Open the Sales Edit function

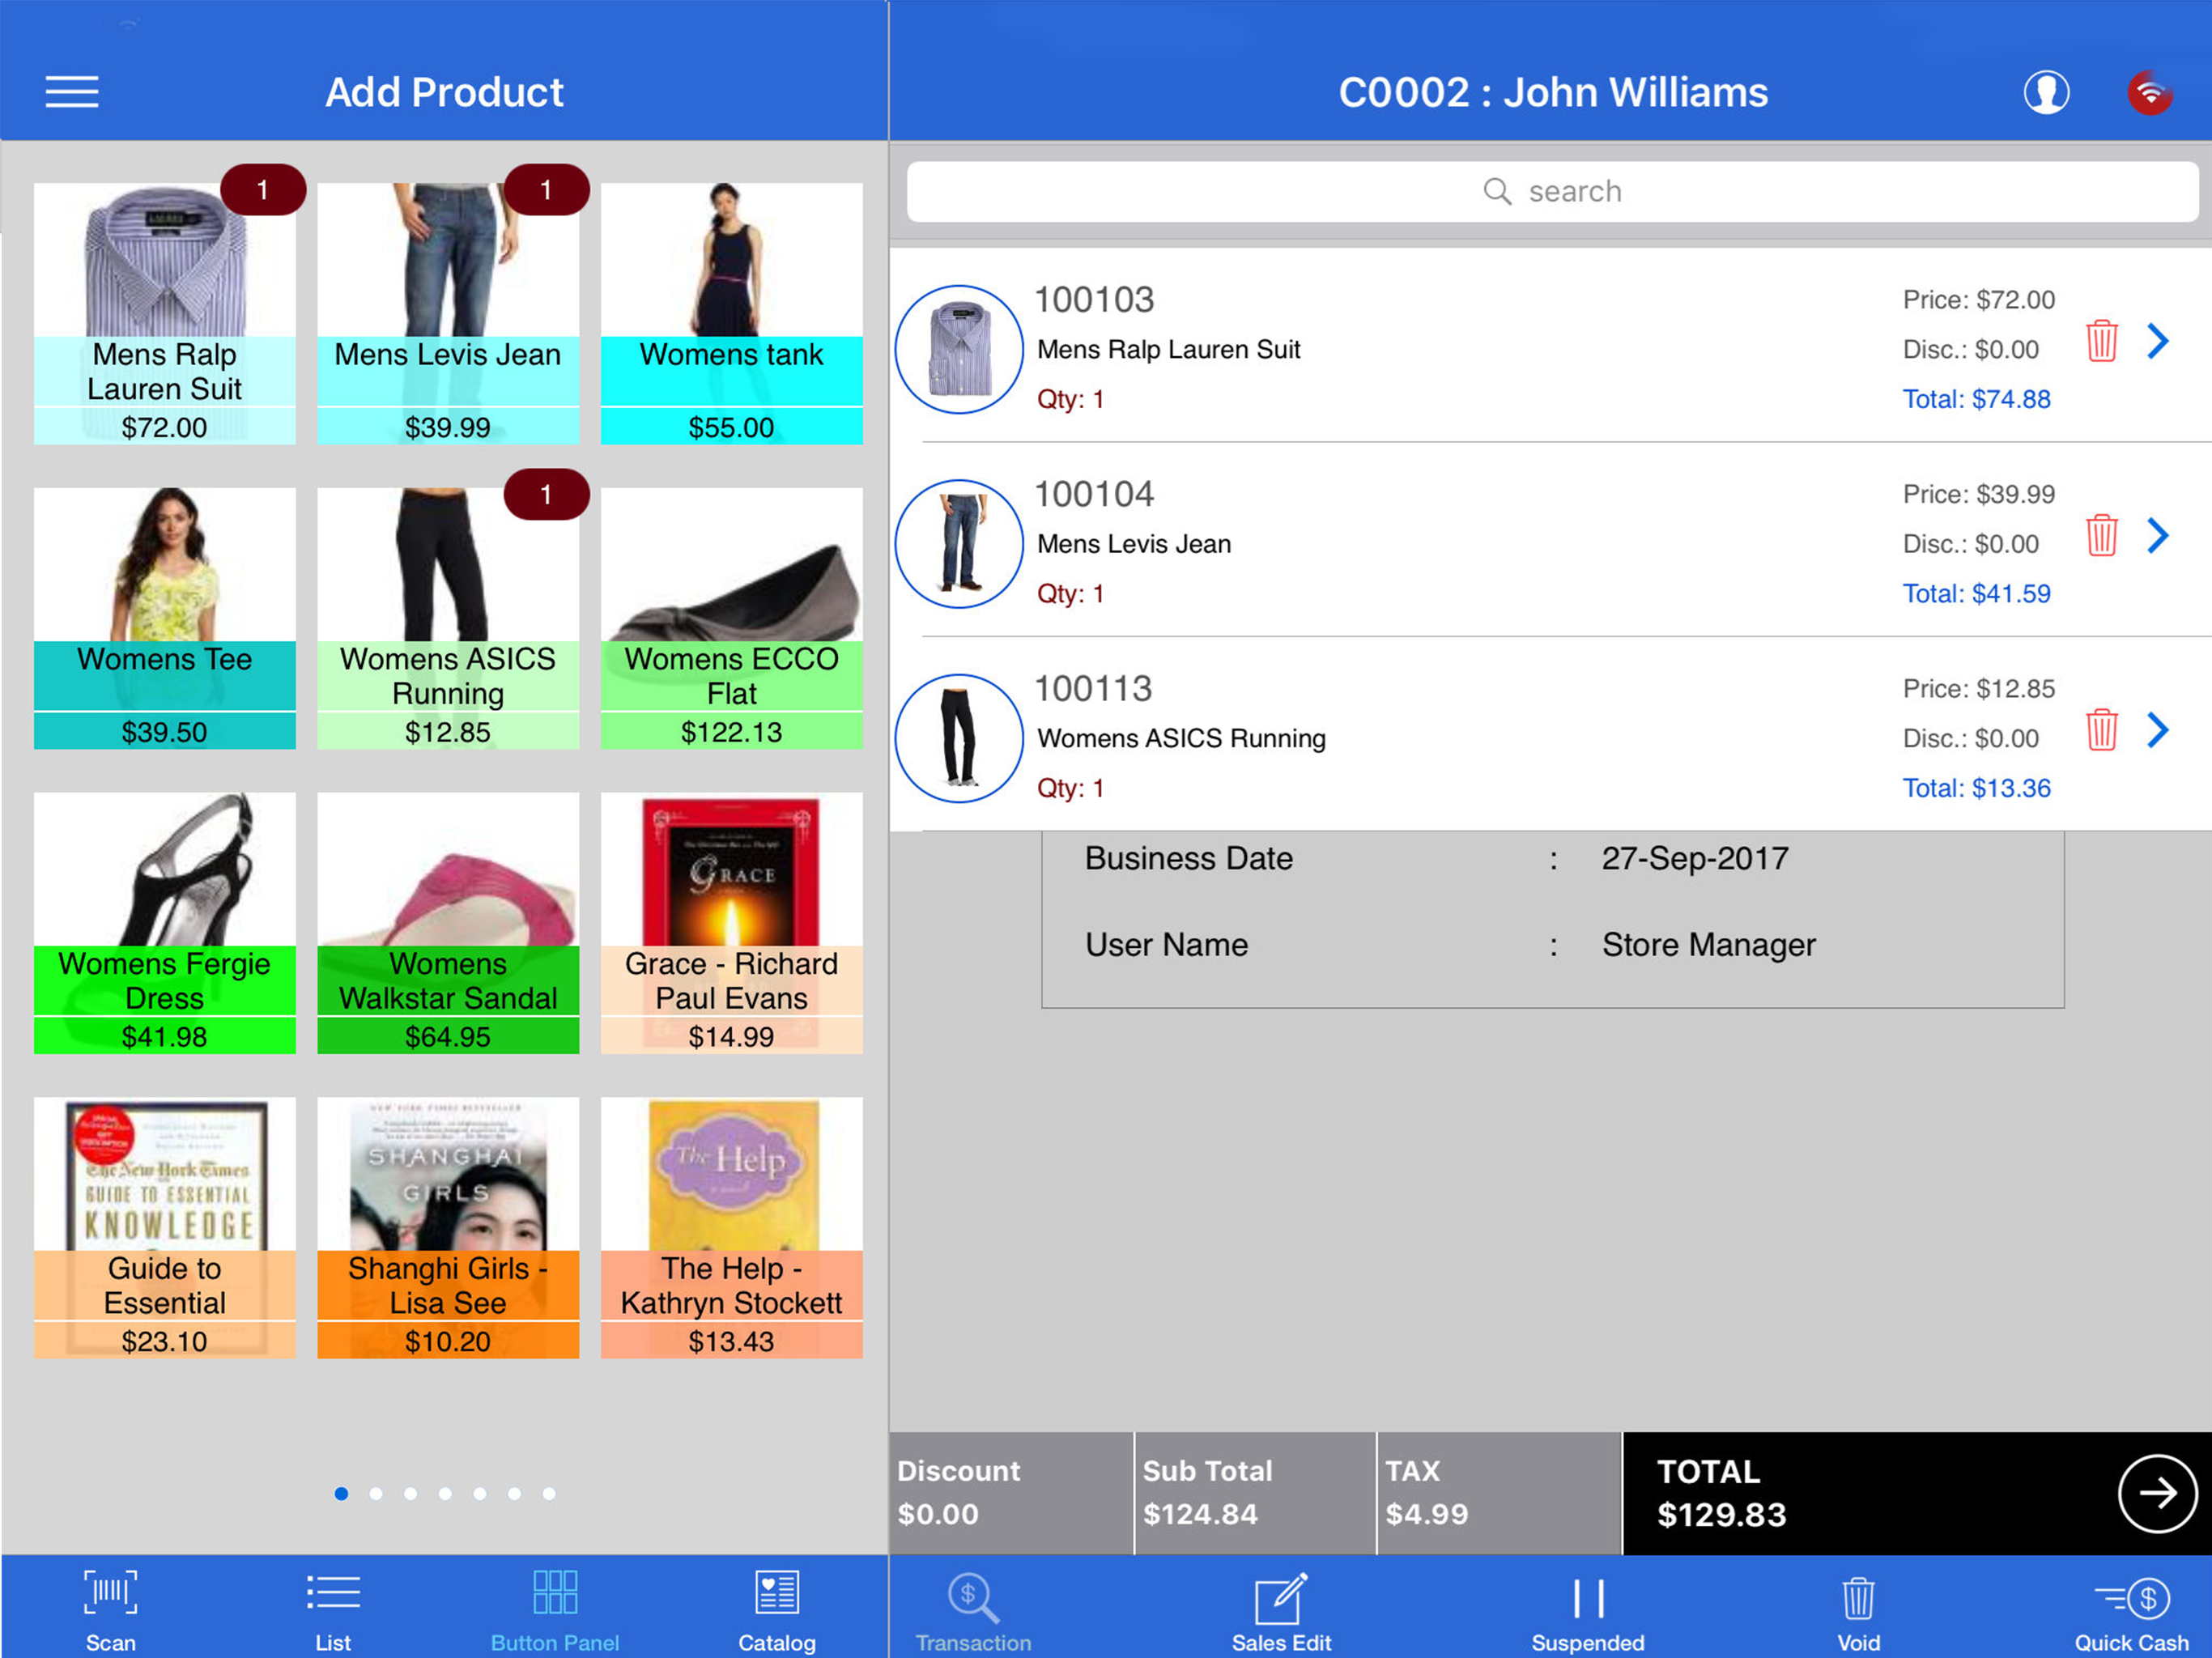tap(1281, 1609)
